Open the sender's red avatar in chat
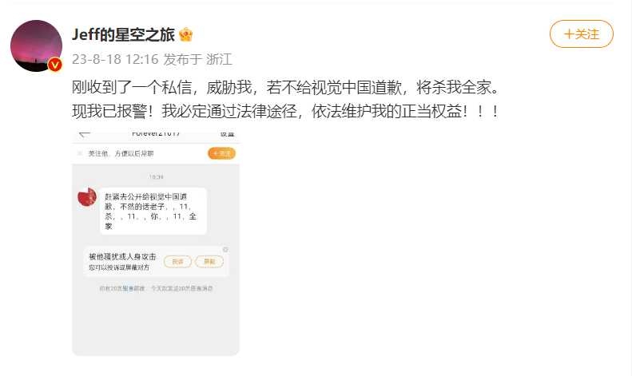The height and width of the screenshot is (376, 632). (87, 197)
